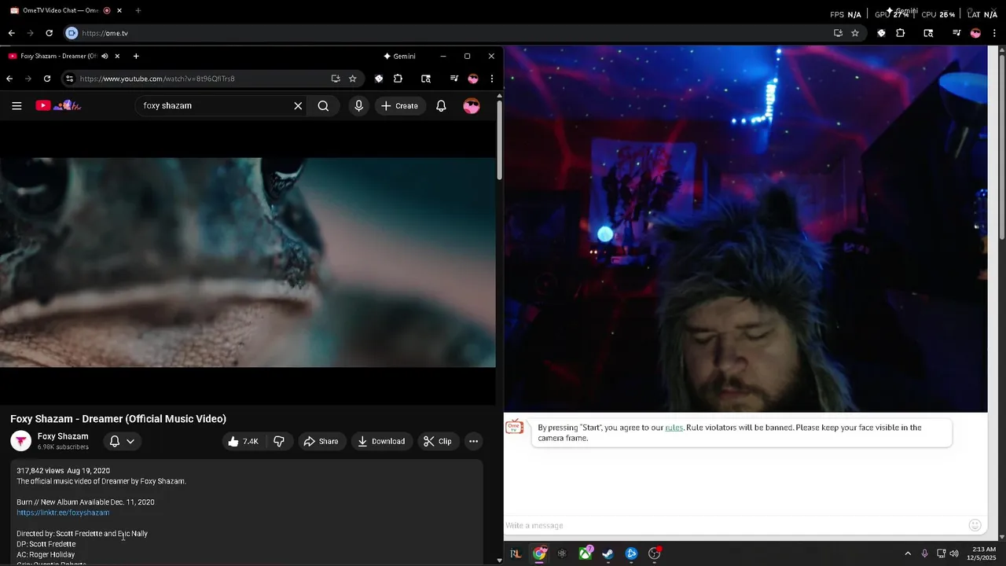Mute the Foxy Shazam tab audio
1006x566 pixels.
click(x=105, y=56)
